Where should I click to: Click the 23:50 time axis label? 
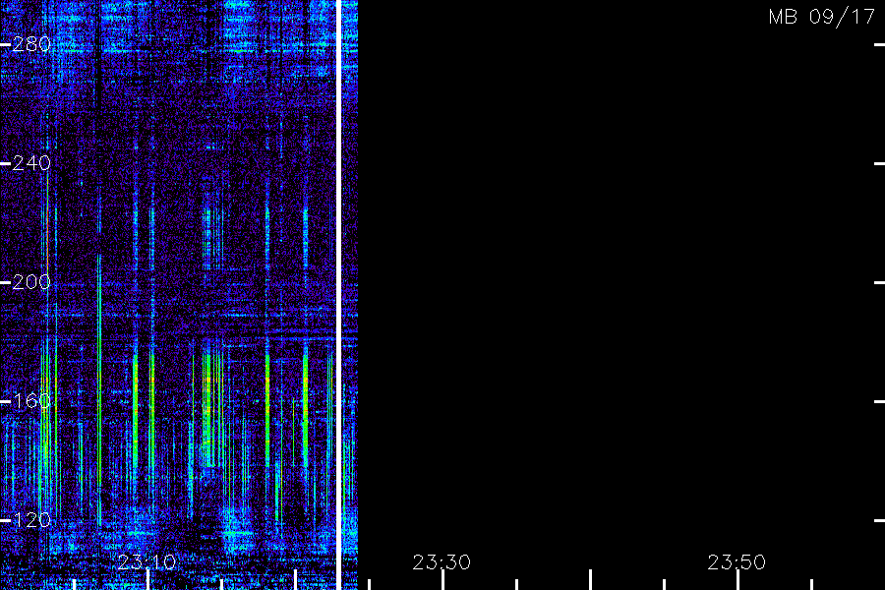pyautogui.click(x=737, y=562)
